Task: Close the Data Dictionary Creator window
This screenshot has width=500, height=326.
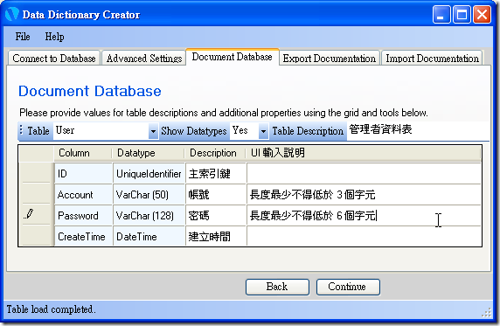Action: pyautogui.click(x=482, y=15)
